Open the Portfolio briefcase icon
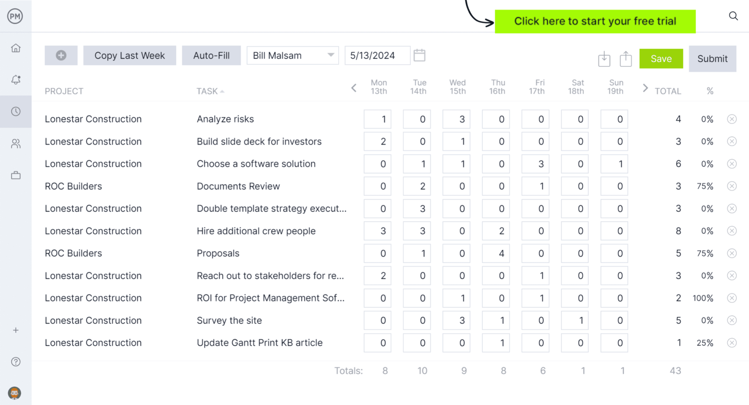 16,175
